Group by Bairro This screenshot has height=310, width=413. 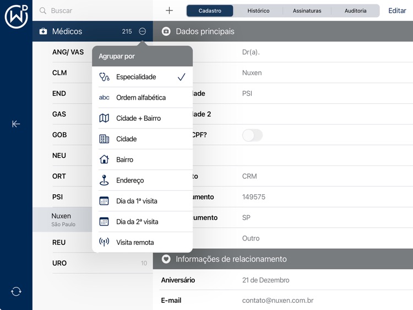[142, 159]
